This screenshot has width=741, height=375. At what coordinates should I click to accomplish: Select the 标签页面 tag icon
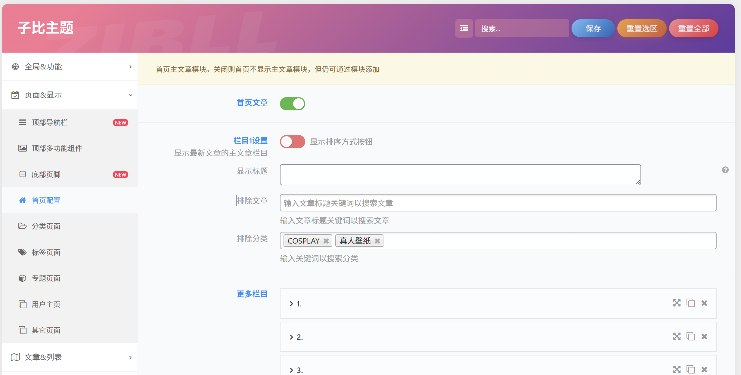coord(23,252)
